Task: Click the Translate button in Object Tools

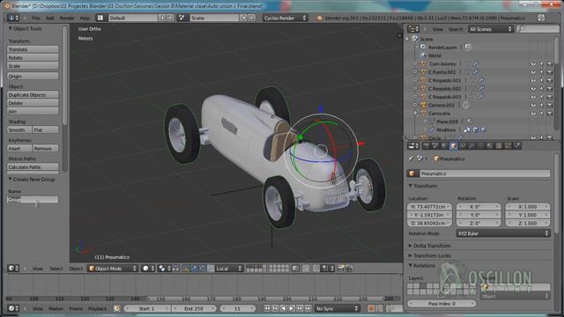Action: [33, 49]
